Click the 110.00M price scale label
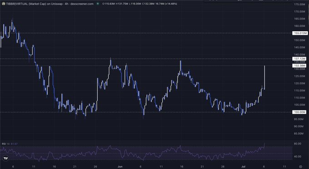The height and width of the screenshot is (169, 309). pyautogui.click(x=299, y=98)
